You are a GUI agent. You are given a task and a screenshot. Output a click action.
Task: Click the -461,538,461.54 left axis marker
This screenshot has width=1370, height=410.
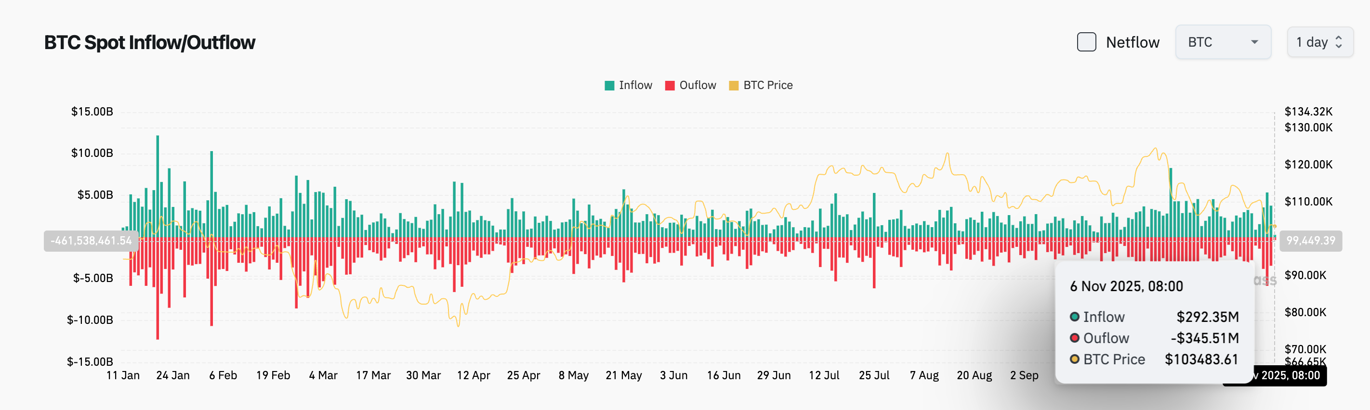pyautogui.click(x=91, y=241)
